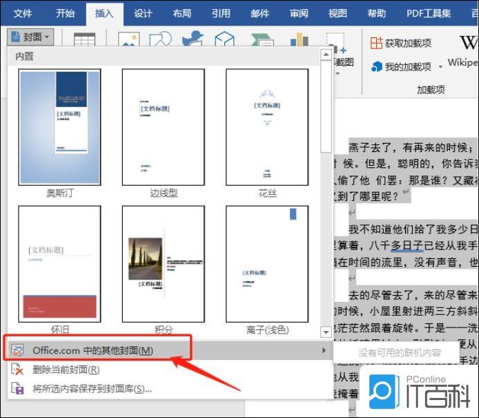Click the Wikipedia add-in icon
The image size is (479, 418).
[468, 43]
